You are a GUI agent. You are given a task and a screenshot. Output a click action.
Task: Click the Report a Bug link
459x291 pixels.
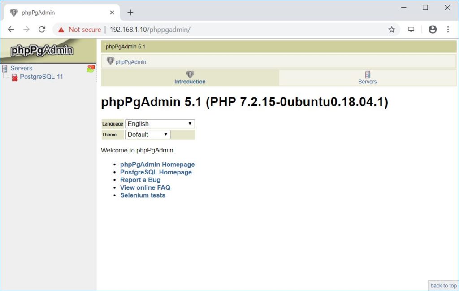pos(140,180)
